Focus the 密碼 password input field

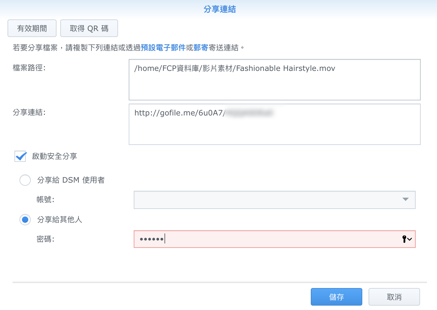(x=267, y=239)
